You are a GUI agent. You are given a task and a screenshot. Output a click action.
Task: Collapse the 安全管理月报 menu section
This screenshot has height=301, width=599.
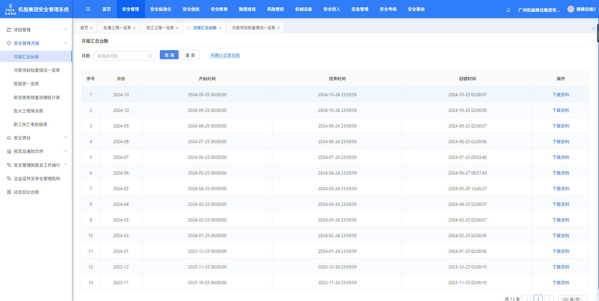[x=65, y=43]
